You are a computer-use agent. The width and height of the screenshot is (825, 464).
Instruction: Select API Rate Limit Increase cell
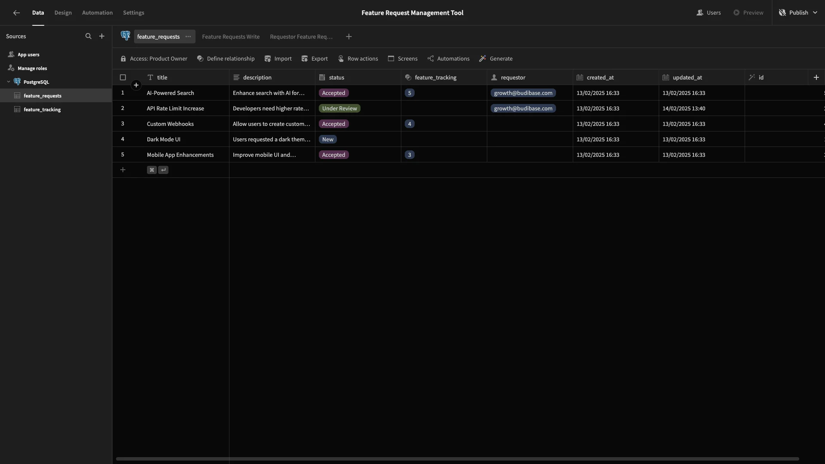186,108
